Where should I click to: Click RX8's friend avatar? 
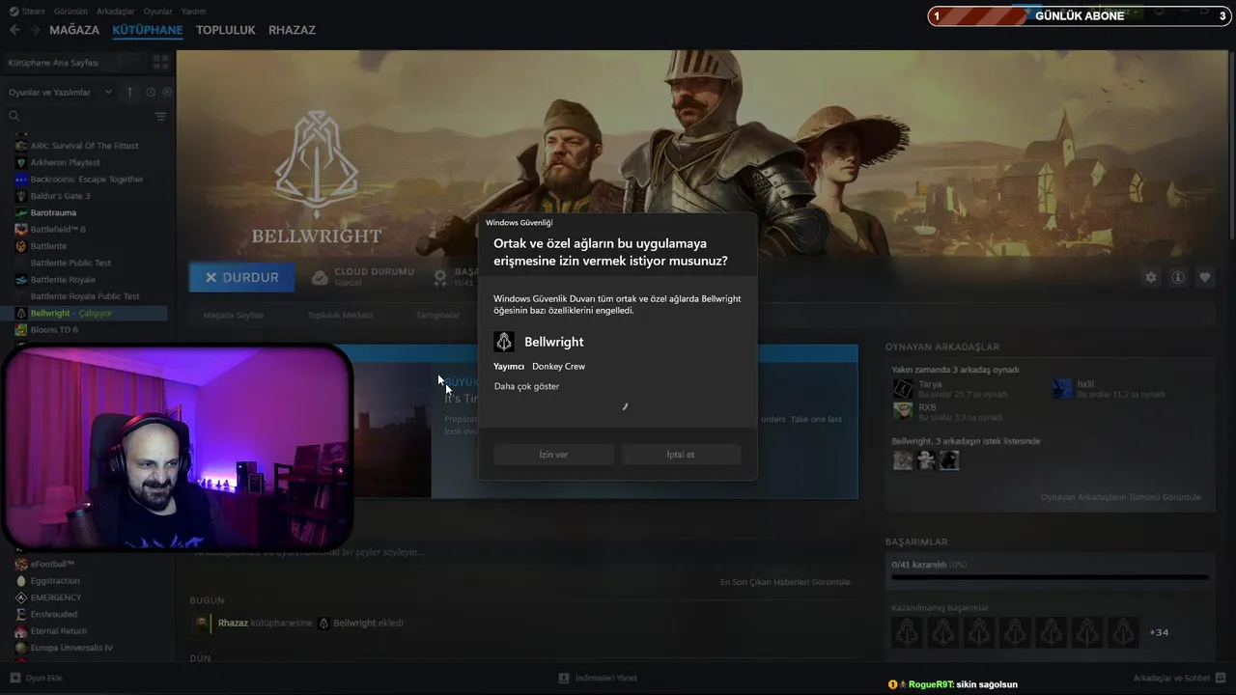[903, 411]
